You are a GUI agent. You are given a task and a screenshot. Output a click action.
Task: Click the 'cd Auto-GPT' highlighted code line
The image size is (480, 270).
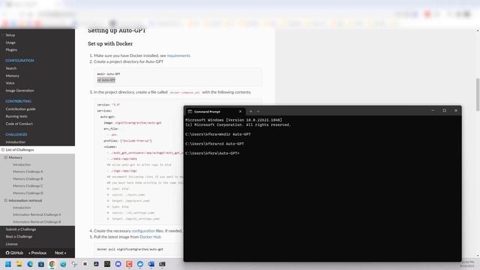pos(106,80)
